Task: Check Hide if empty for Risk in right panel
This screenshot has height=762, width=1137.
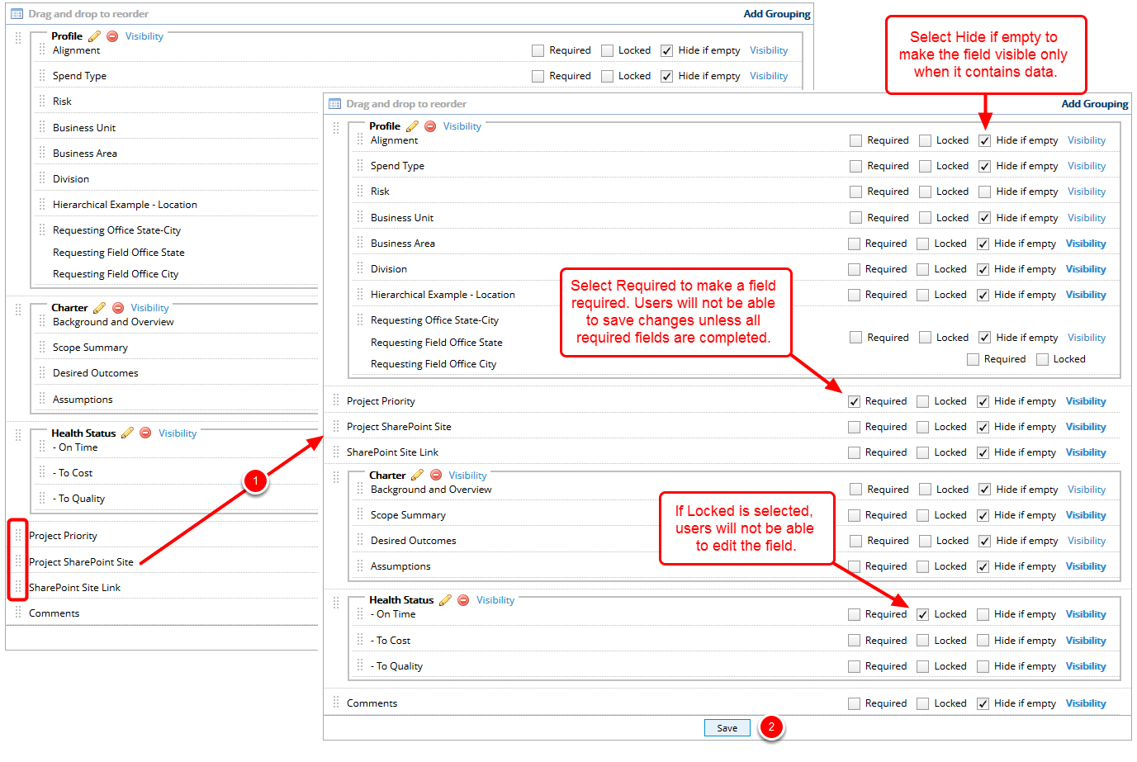Action: coord(985,192)
